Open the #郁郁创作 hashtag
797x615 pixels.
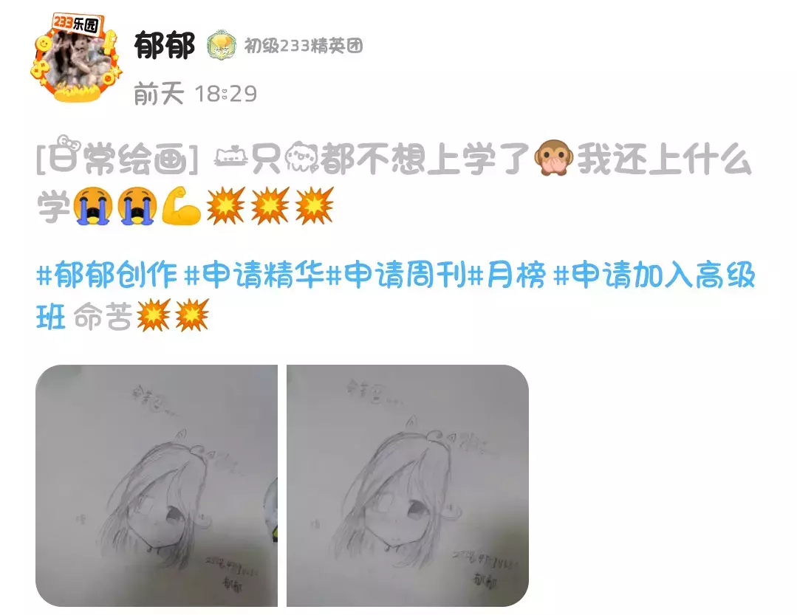[107, 275]
